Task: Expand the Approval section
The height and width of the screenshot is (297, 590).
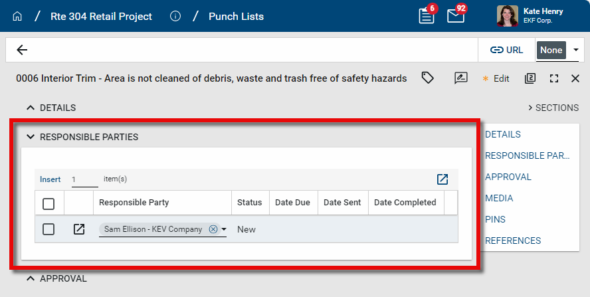Action: tap(30, 278)
